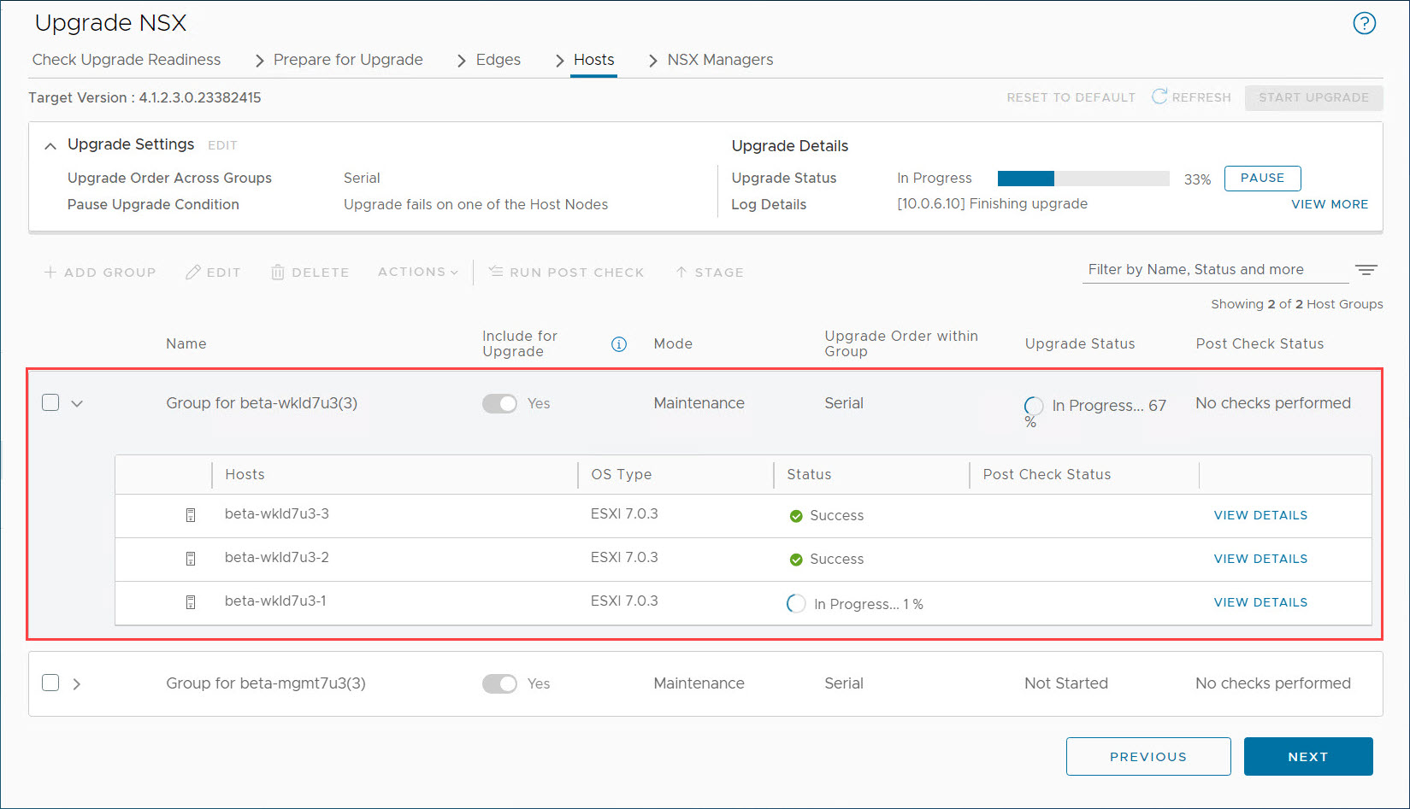Screen dimensions: 1410x809
Task: Select checkbox for beta-mgmt7u3(3) group
Action: tap(50, 683)
